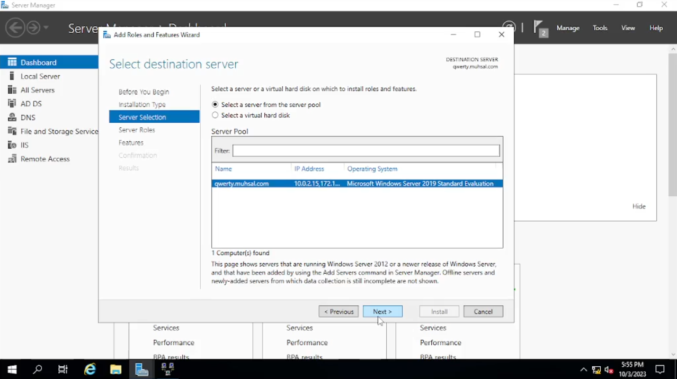Screen dimensions: 677x379
Task: Open the AD DS role icon
Action: pyautogui.click(x=12, y=104)
